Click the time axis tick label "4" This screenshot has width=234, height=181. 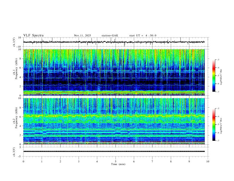[97, 161]
